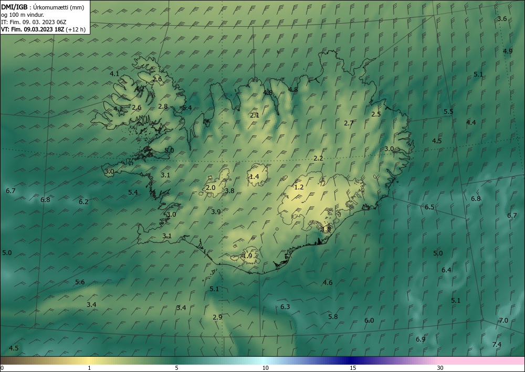Click the 6.0 value in the southeast ocean
The width and height of the screenshot is (525, 372).
(369, 321)
